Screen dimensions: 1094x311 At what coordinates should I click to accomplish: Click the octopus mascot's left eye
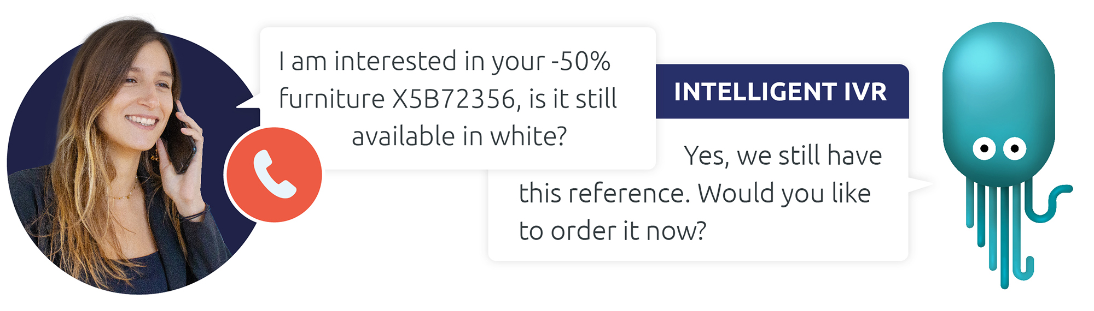coord(984,148)
